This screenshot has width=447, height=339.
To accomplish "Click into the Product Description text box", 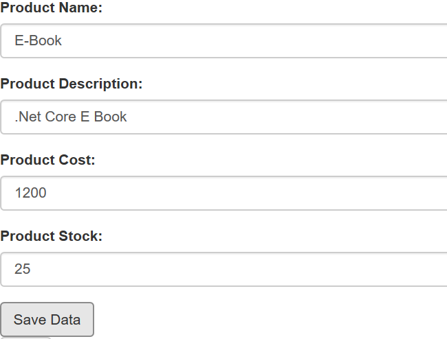I will click(x=223, y=117).
